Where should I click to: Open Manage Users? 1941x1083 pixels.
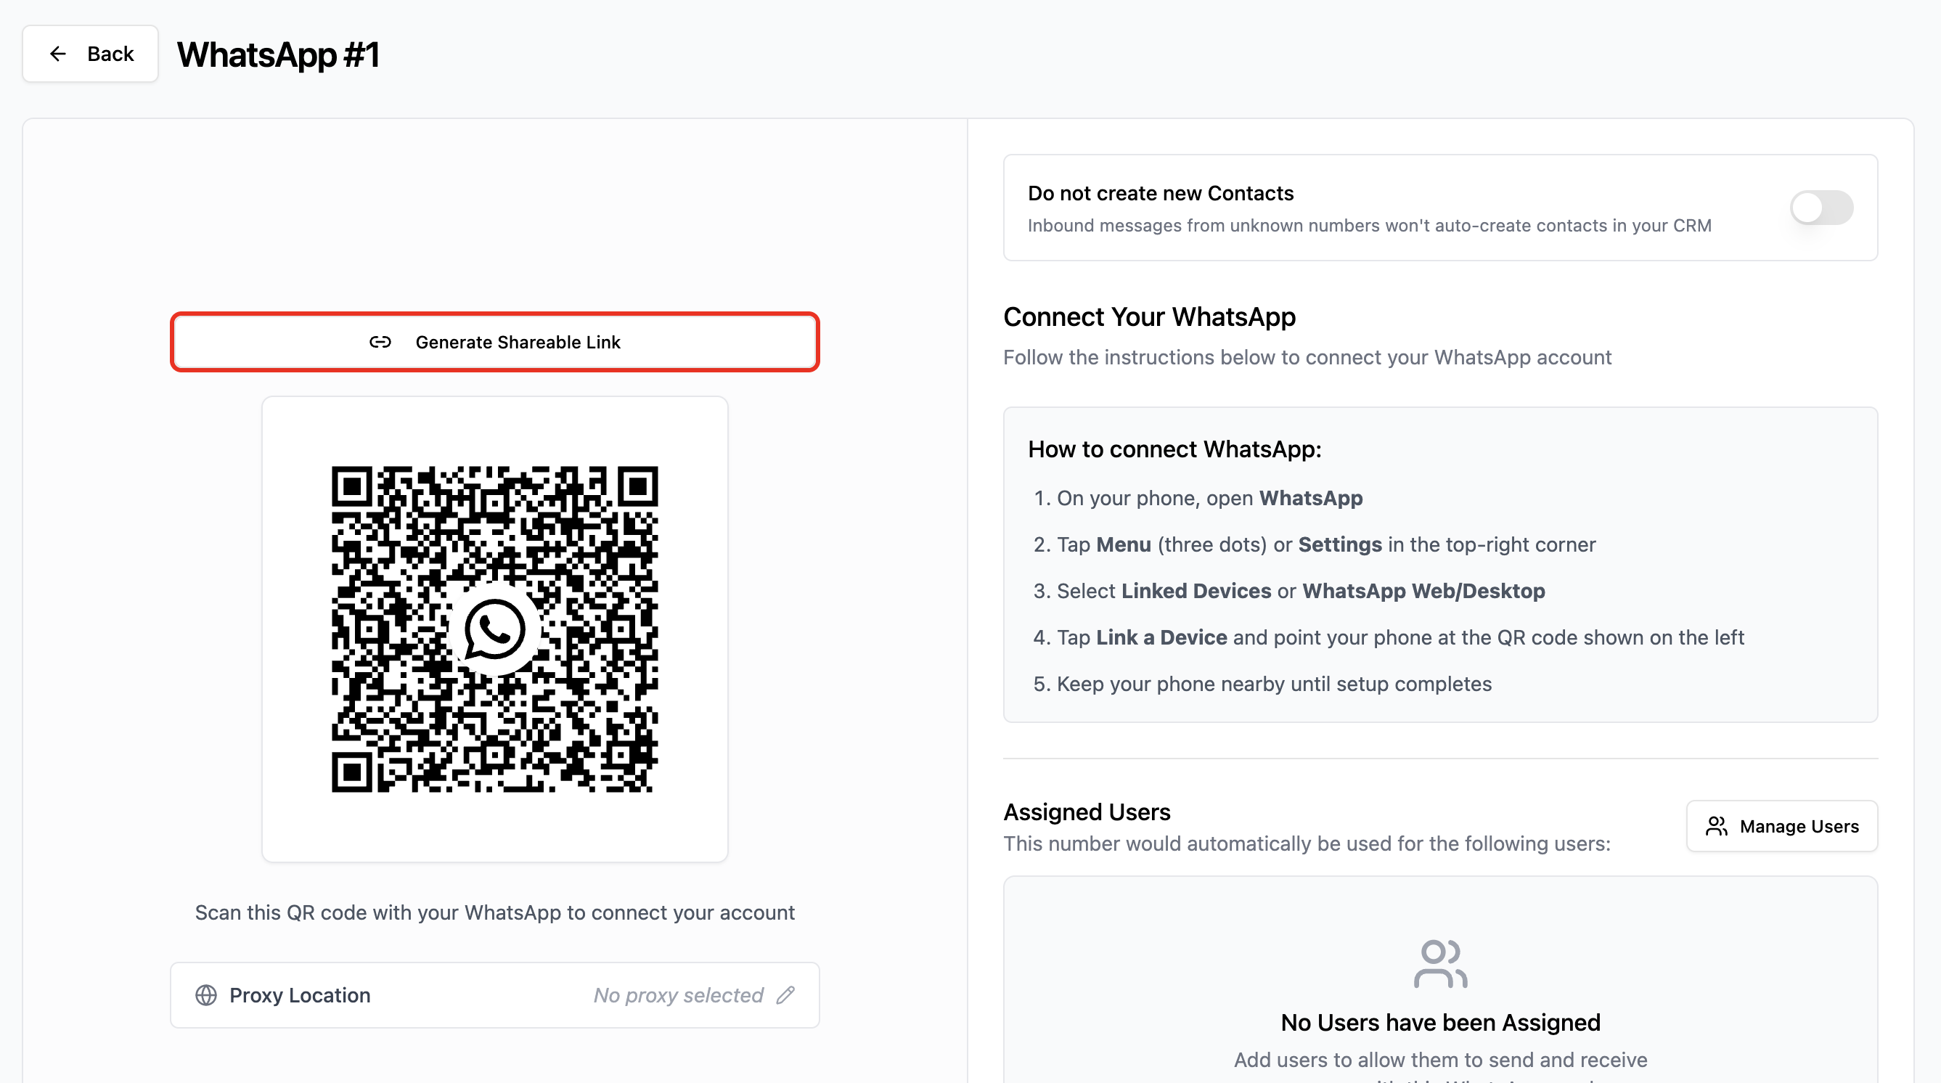click(x=1782, y=826)
